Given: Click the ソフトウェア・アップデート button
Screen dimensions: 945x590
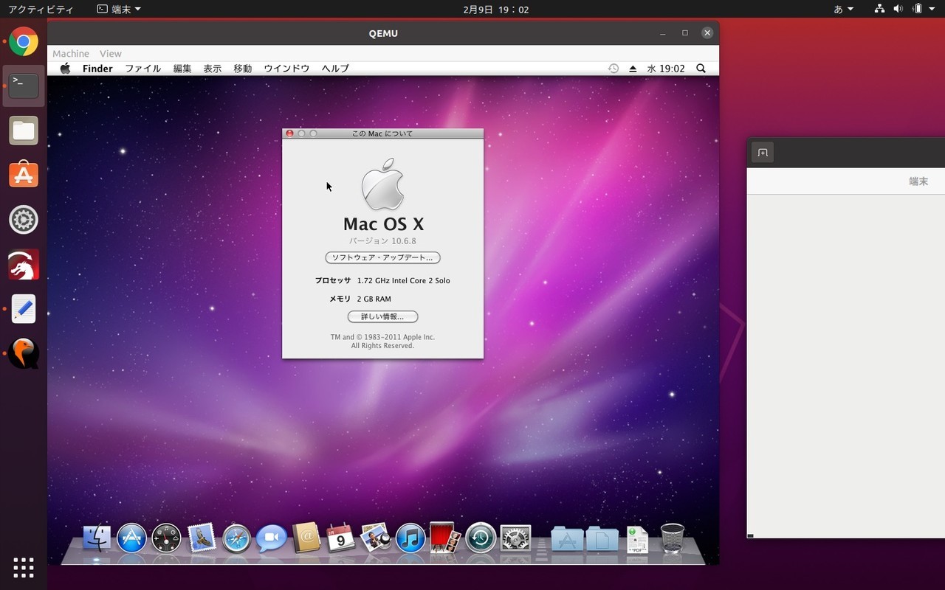Looking at the screenshot, I should tap(382, 257).
